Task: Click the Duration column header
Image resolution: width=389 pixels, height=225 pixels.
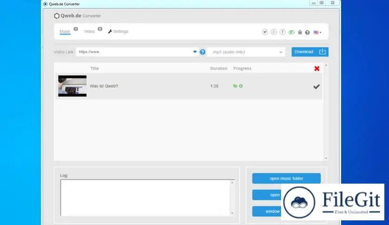Action: point(219,68)
